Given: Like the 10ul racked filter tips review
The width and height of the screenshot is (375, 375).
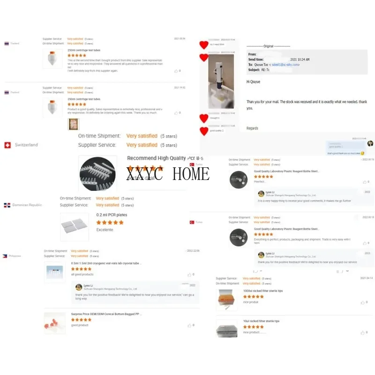Looking at the screenshot, I should (x=362, y=333).
